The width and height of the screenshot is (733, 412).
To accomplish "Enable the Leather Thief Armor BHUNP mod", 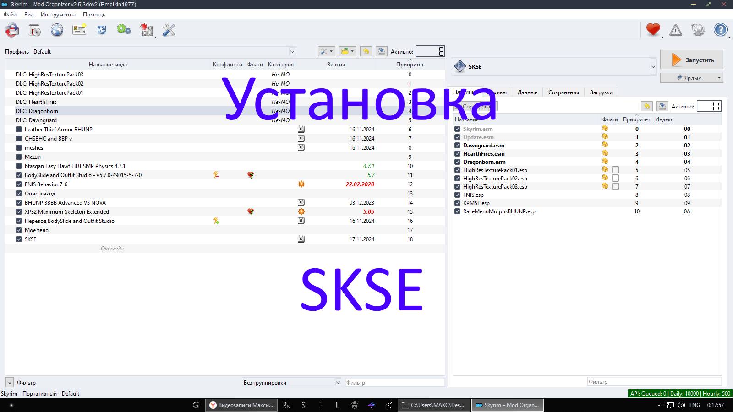I will [x=18, y=129].
